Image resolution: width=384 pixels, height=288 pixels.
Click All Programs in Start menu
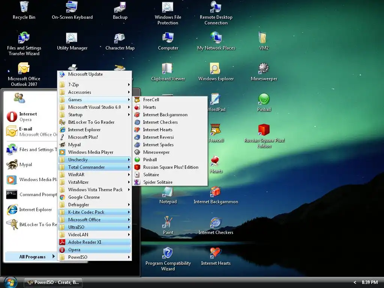tap(31, 256)
